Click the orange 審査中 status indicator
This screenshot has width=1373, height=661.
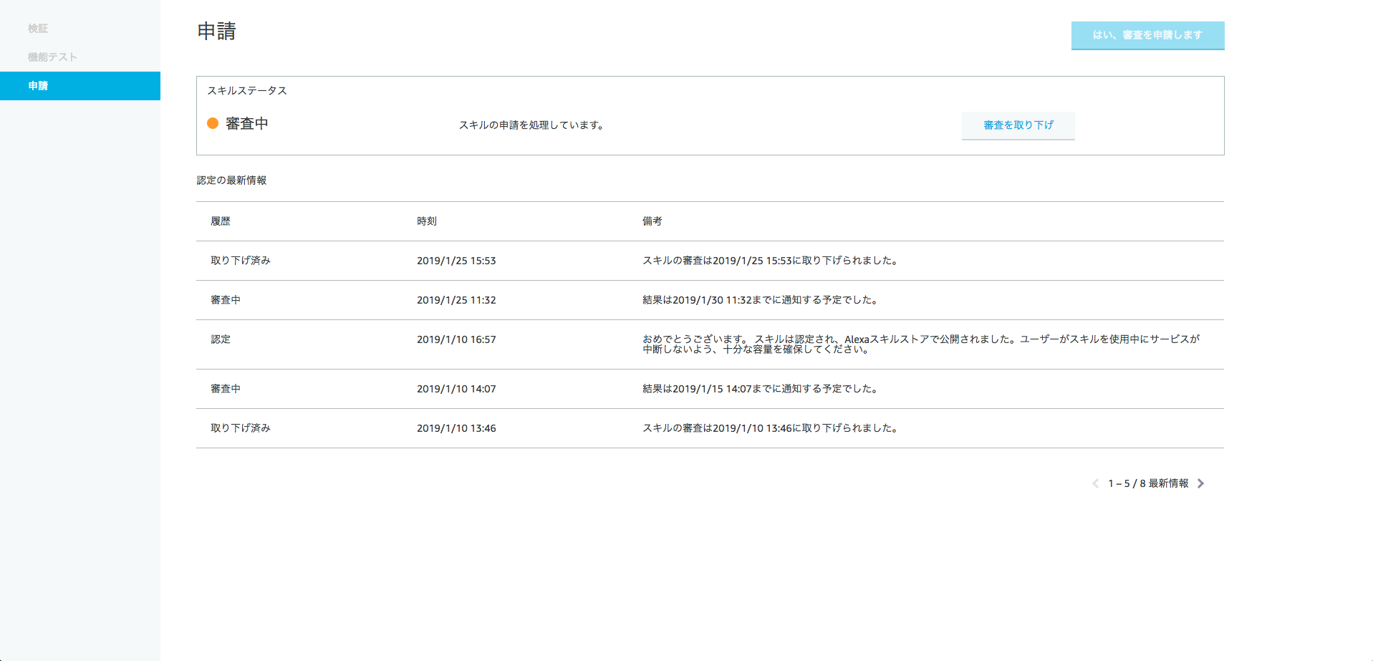pos(212,123)
